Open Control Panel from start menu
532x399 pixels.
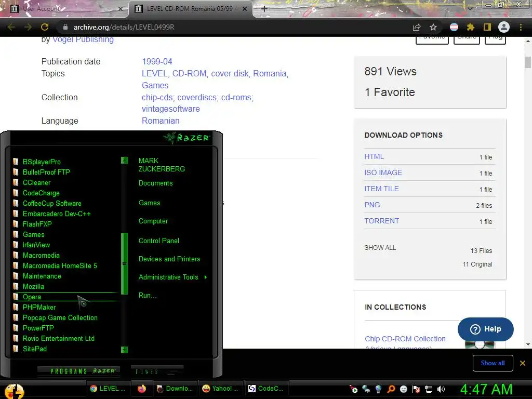click(159, 241)
